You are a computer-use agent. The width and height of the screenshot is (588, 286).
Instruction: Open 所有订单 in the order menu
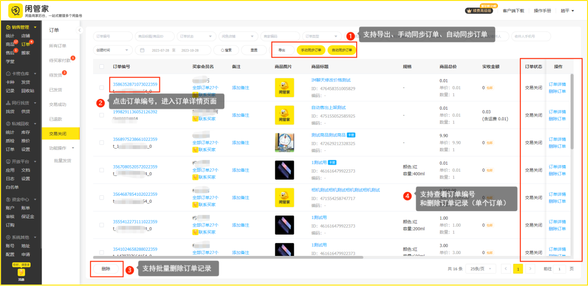(x=58, y=46)
